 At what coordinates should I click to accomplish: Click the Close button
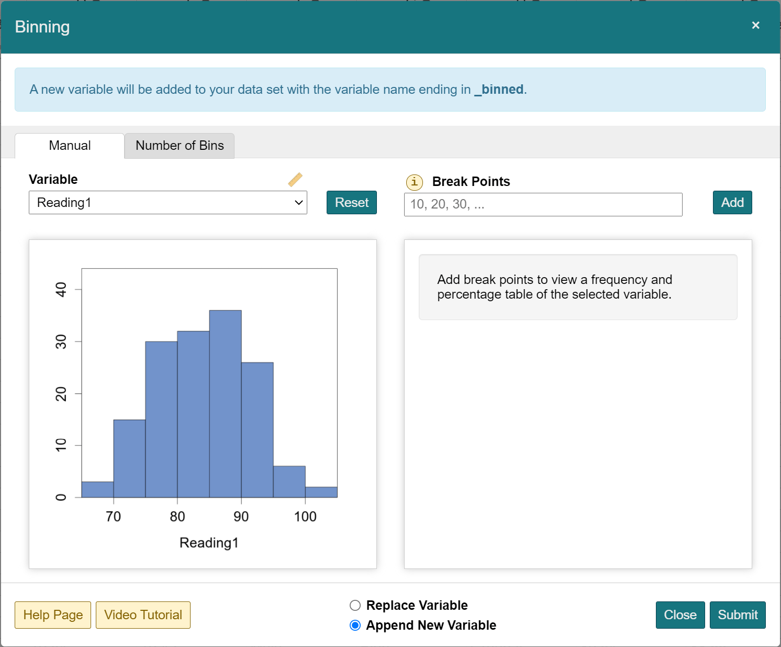tap(680, 615)
